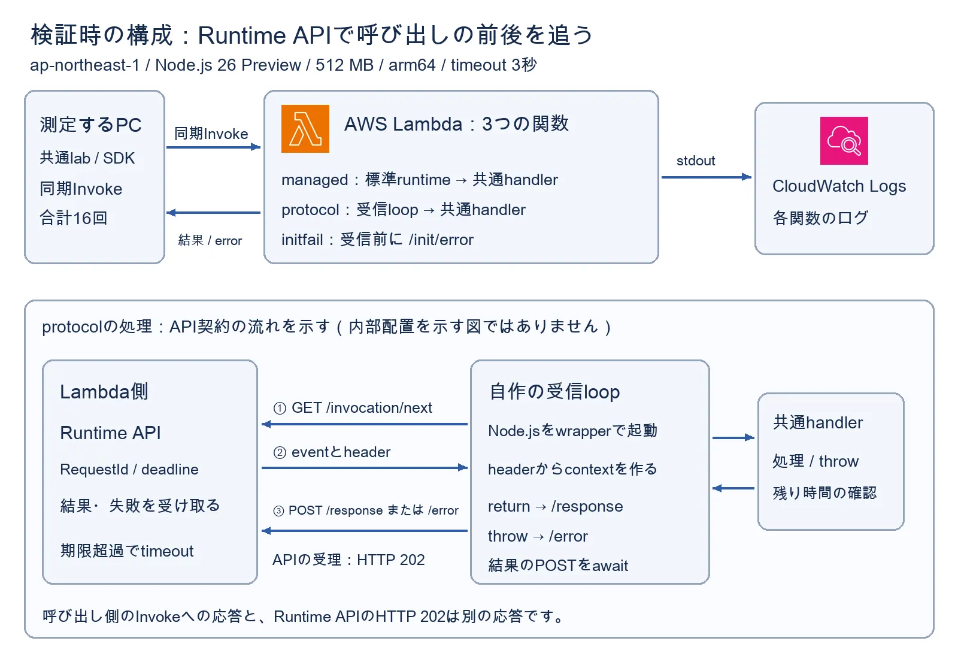
Task: Click the stdout arrow label
Action: [696, 161]
